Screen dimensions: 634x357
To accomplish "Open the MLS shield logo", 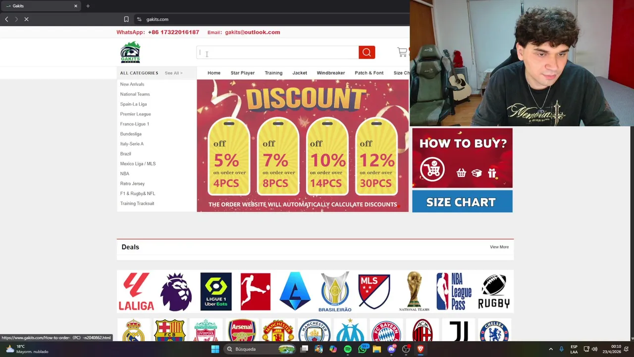I will (x=374, y=292).
